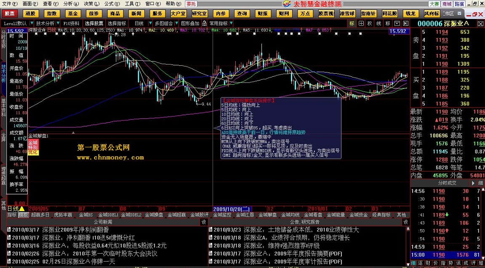Toggle the 移 move icon
Screen dimensions: 485x268
pos(388,23)
